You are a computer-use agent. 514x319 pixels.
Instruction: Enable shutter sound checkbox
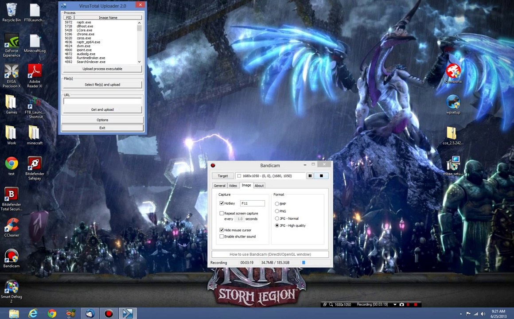click(x=222, y=237)
